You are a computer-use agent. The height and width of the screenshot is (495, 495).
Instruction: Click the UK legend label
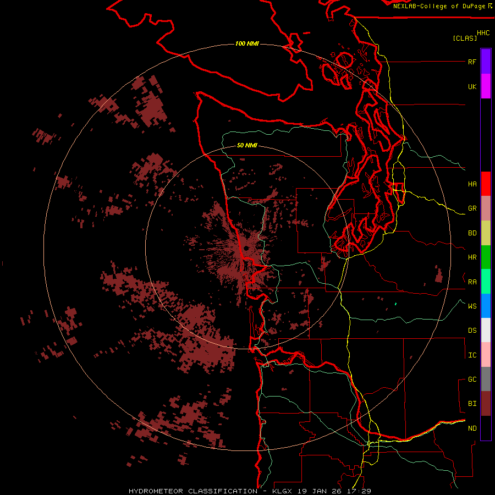pyautogui.click(x=472, y=86)
